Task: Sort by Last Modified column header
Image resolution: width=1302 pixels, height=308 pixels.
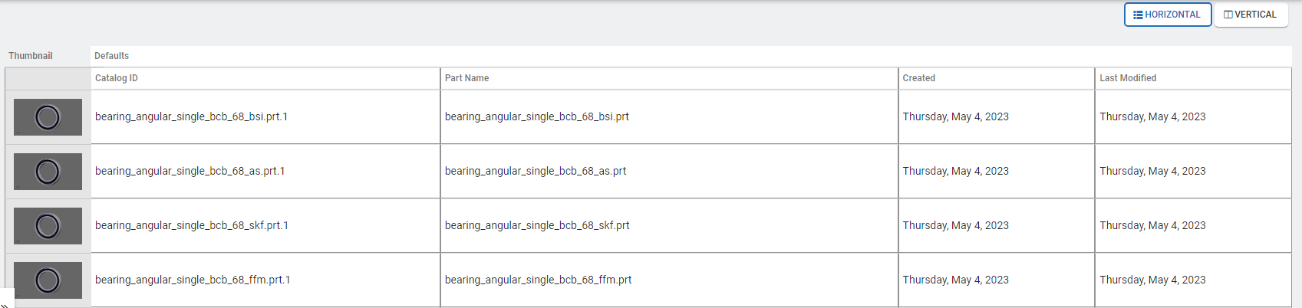Action: 1127,78
